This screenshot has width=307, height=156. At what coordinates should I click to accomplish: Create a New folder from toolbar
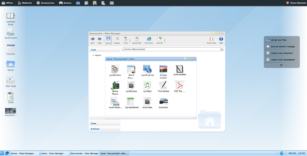pos(149,40)
